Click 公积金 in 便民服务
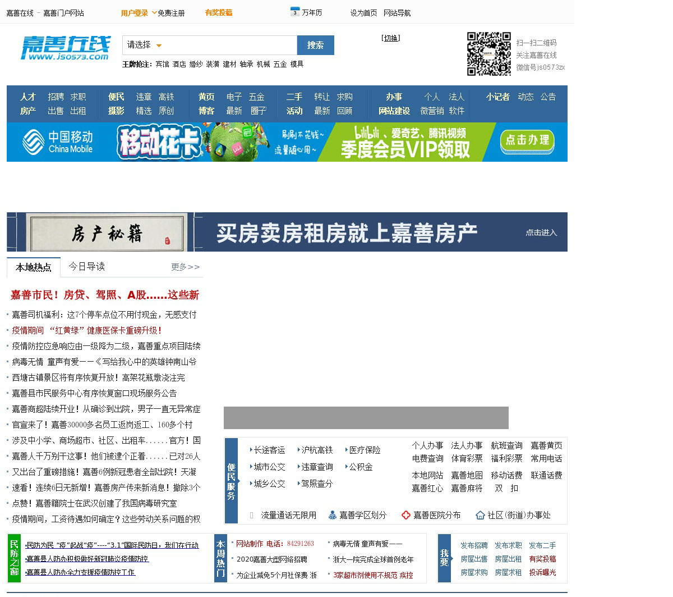The width and height of the screenshot is (673, 597). click(x=361, y=467)
